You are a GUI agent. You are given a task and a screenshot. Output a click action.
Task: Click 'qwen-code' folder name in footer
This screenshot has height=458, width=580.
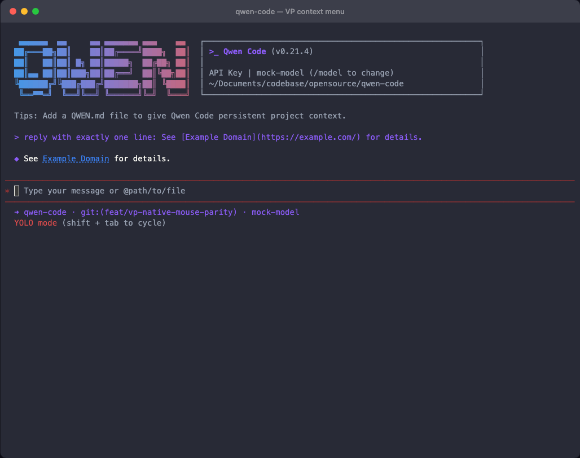coord(45,212)
